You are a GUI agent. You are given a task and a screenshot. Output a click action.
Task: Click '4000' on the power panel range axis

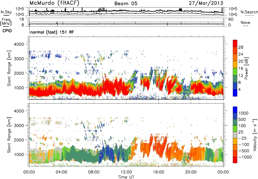pyautogui.click(x=19, y=44)
